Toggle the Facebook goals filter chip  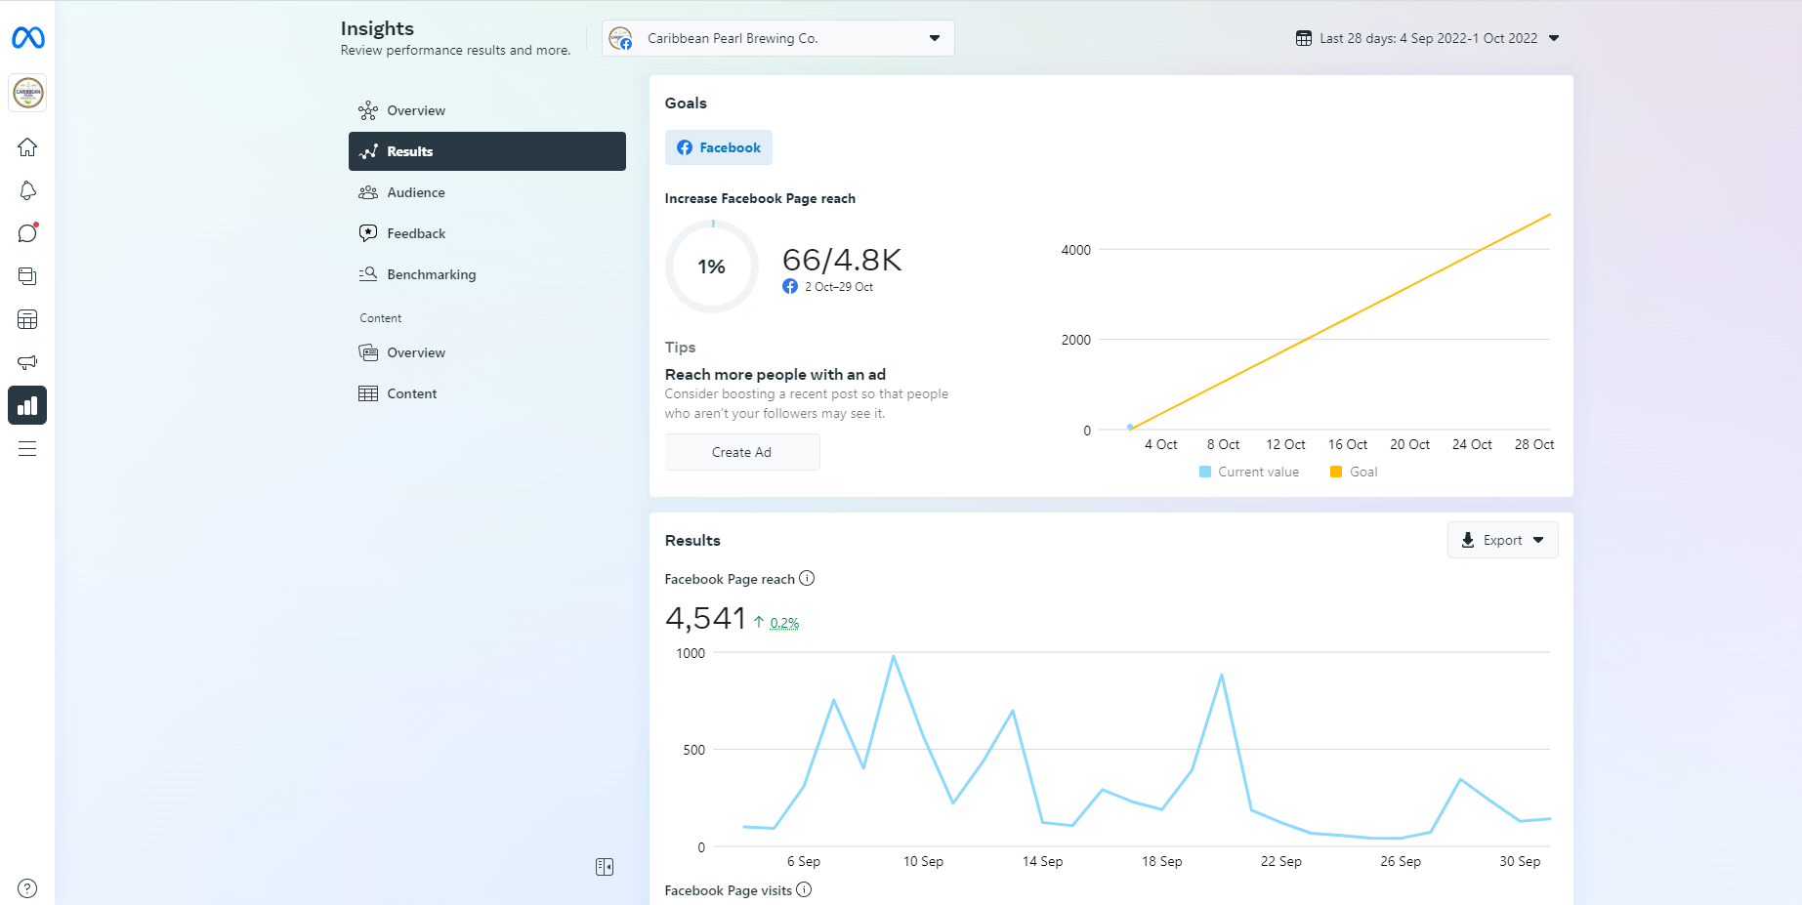(x=719, y=147)
